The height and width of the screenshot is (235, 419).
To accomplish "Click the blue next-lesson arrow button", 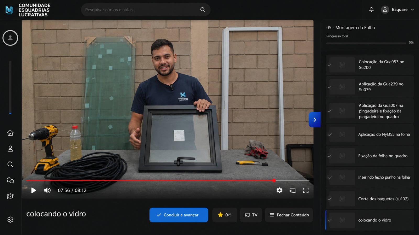I will [x=315, y=120].
